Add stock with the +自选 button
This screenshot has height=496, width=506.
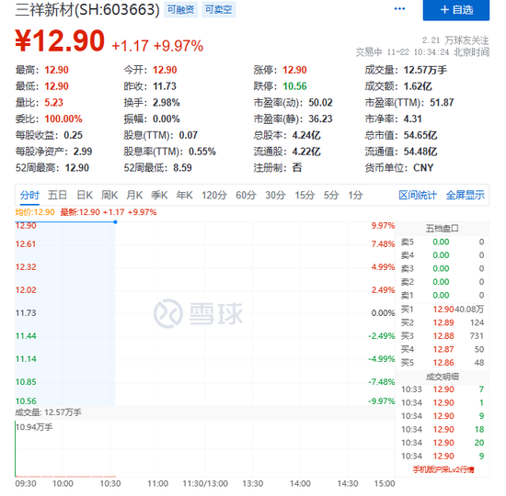456,10
